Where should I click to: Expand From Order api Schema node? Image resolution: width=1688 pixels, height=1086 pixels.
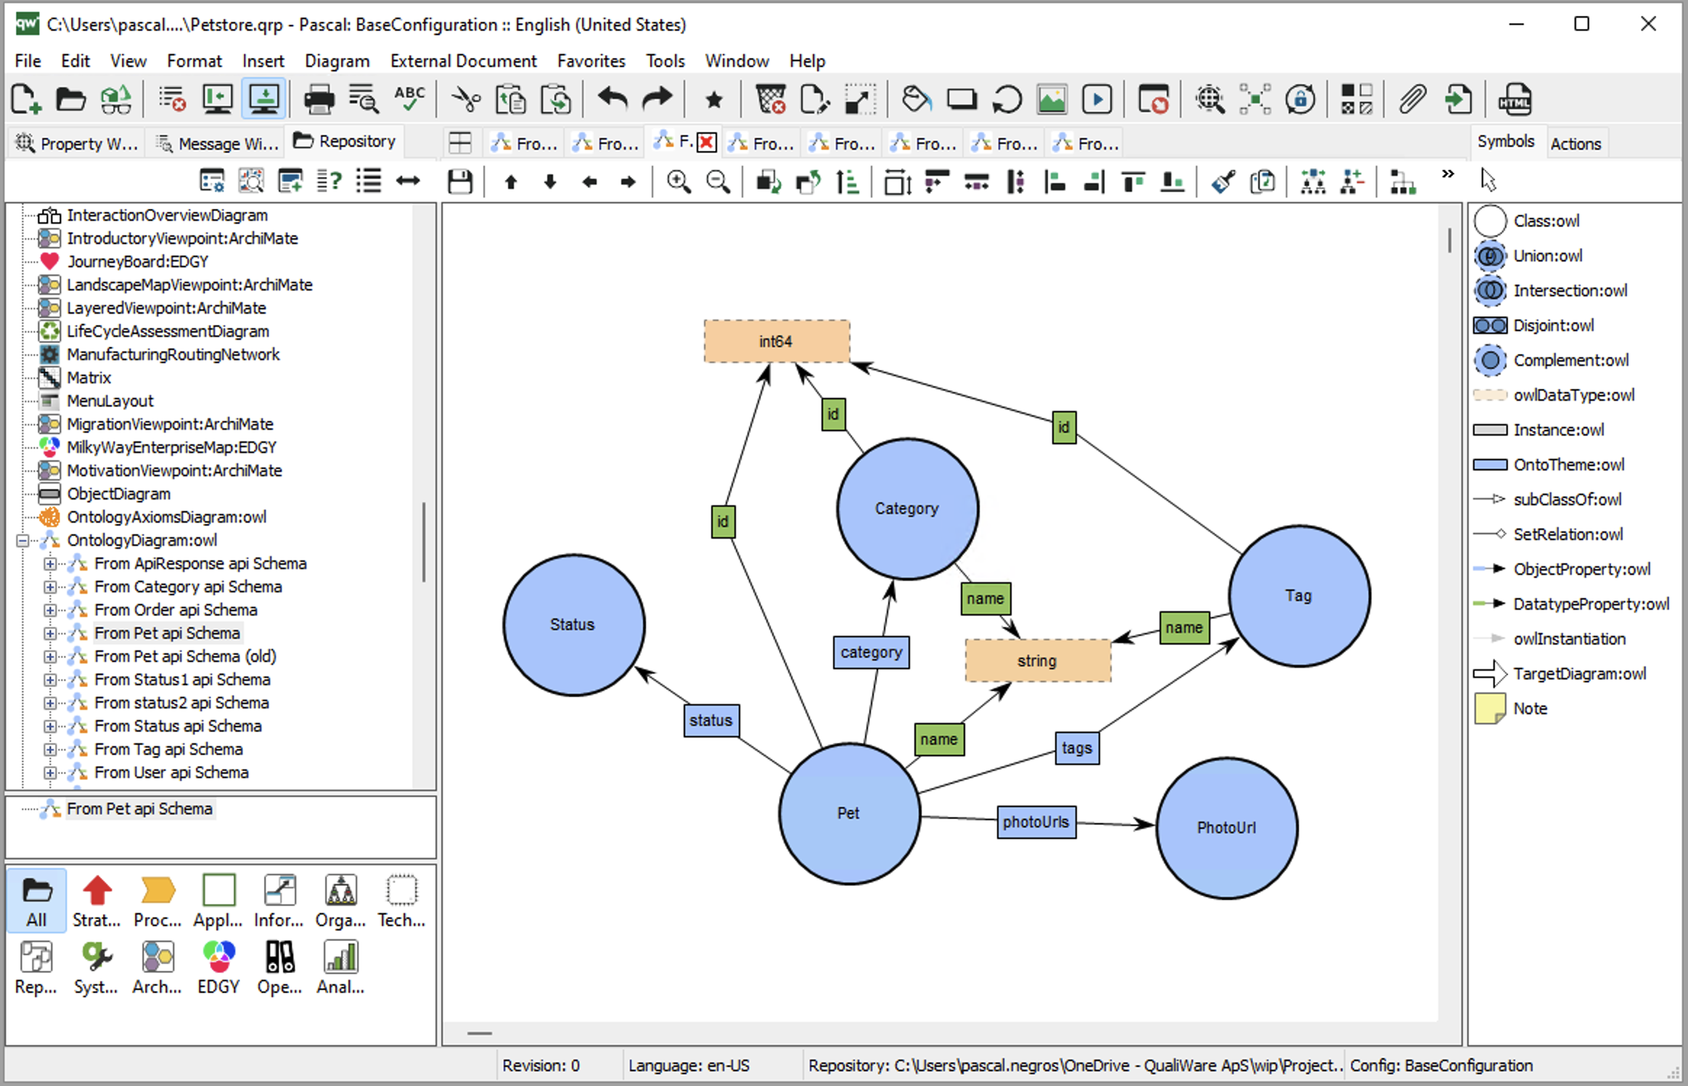point(49,610)
